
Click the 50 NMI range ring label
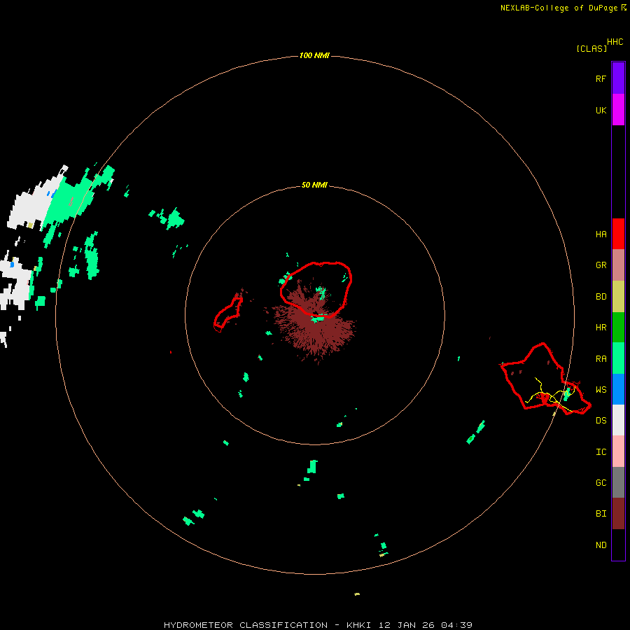314,185
